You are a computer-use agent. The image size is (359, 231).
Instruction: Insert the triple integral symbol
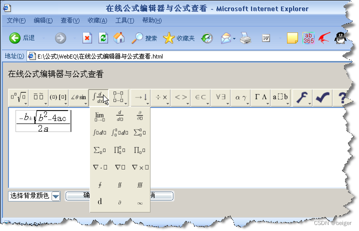[x=139, y=185]
